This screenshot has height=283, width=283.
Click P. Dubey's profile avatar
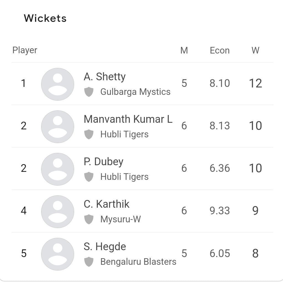coord(57,169)
